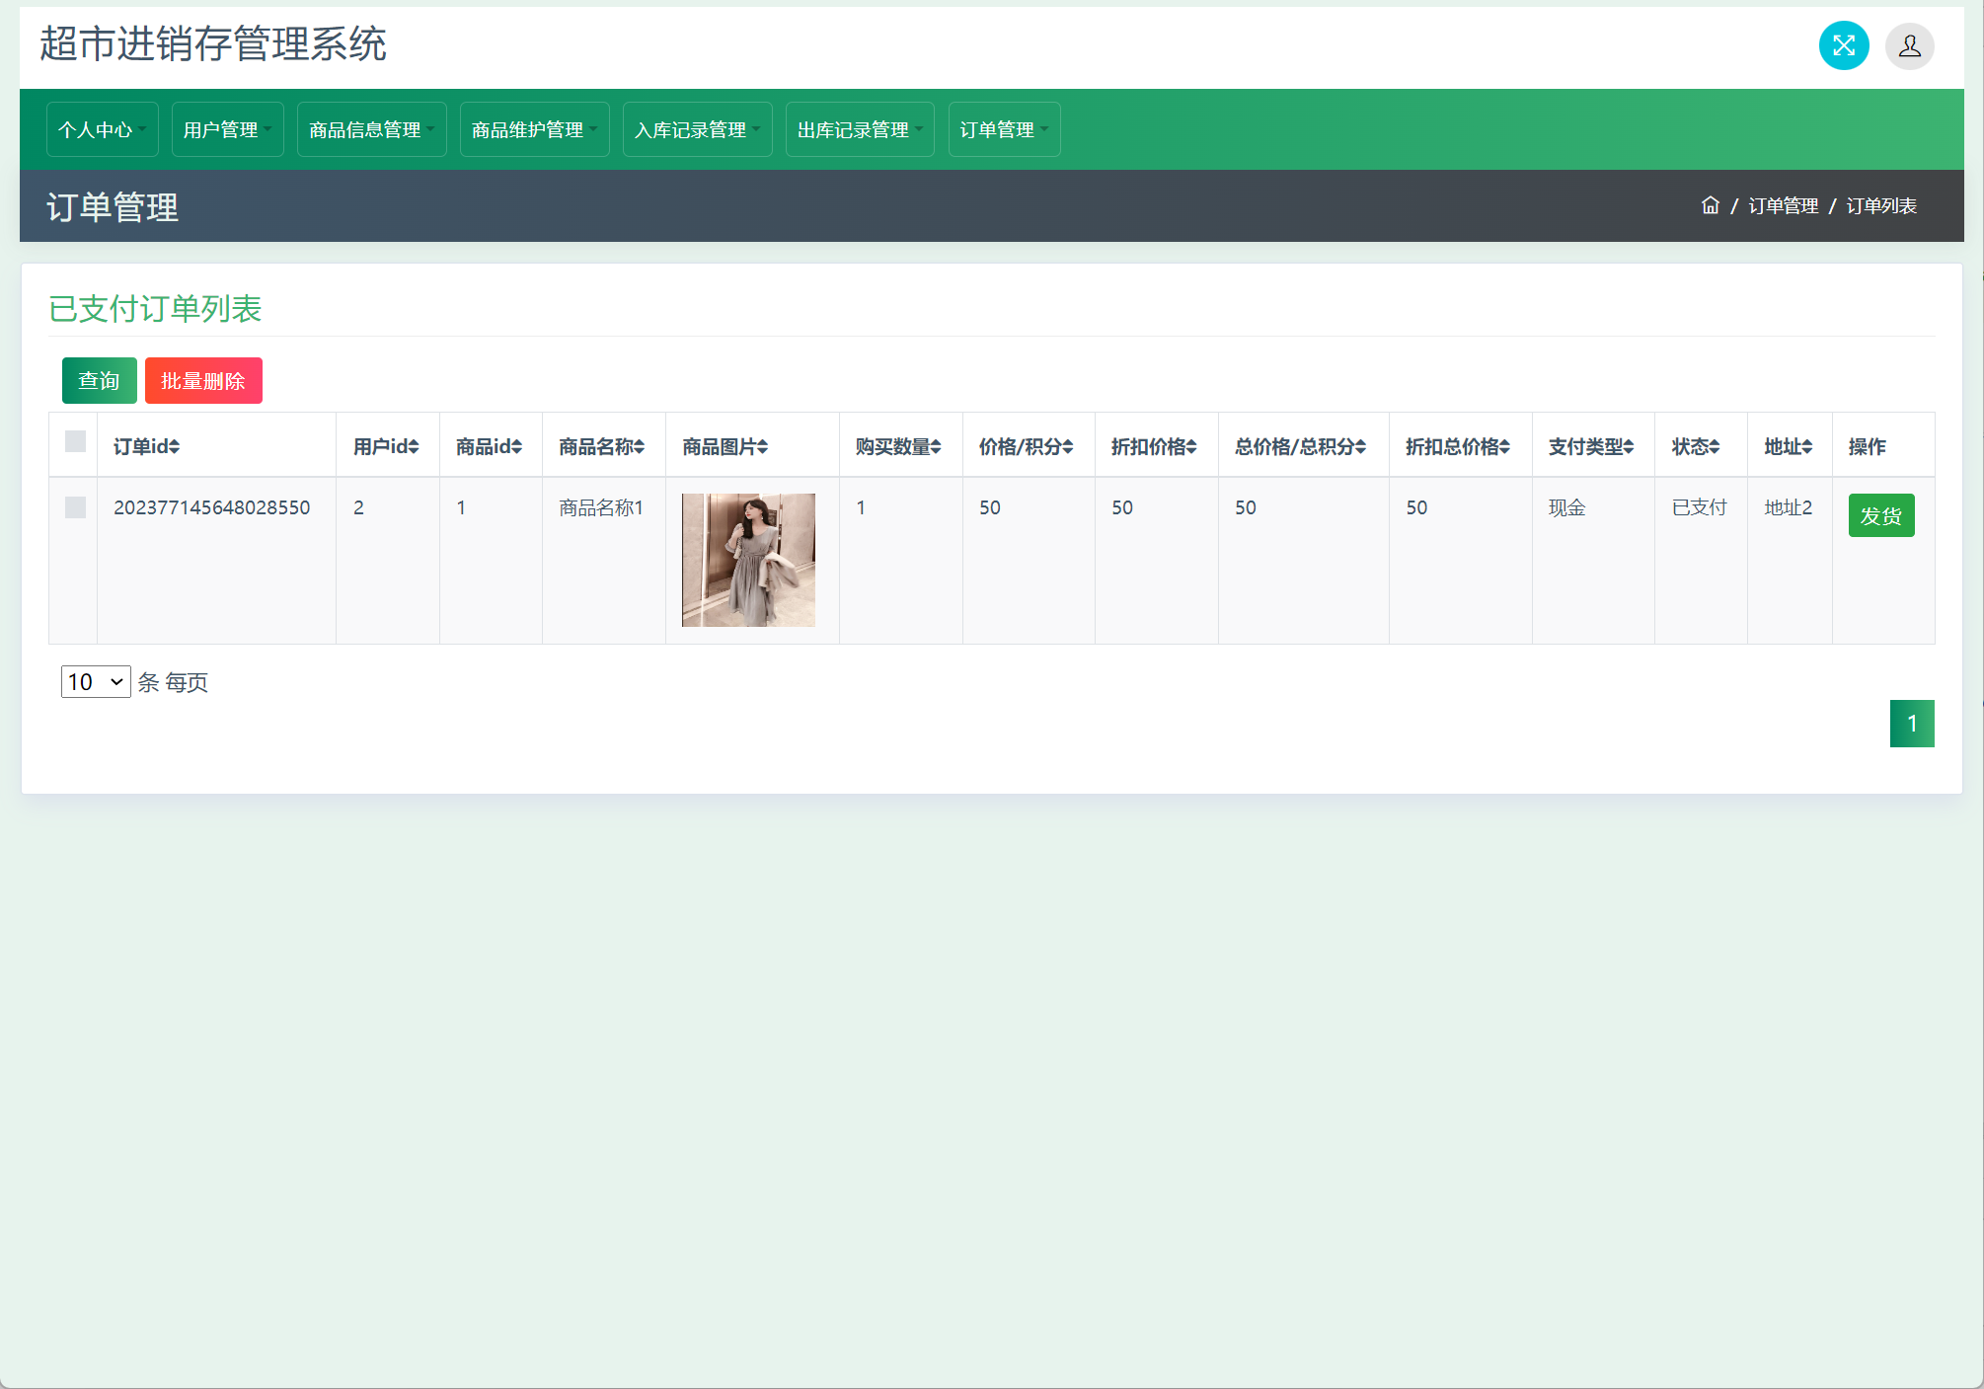Sort by 购买数量 column arrows
Image resolution: width=1984 pixels, height=1389 pixels.
[x=936, y=447]
